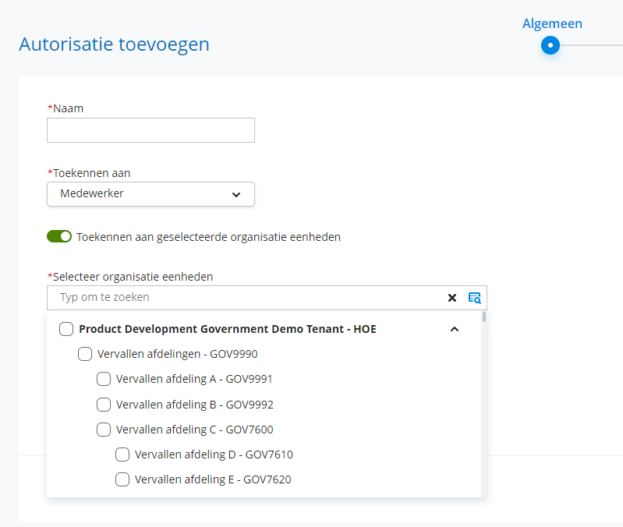623x527 pixels.
Task: Select Vervallen afdeling D checkbox
Action: (x=122, y=454)
